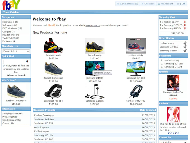Viewport: 190px width, 143px height.
Task: Open the Manufacturers Please Select dropdown
Action: coord(16,51)
